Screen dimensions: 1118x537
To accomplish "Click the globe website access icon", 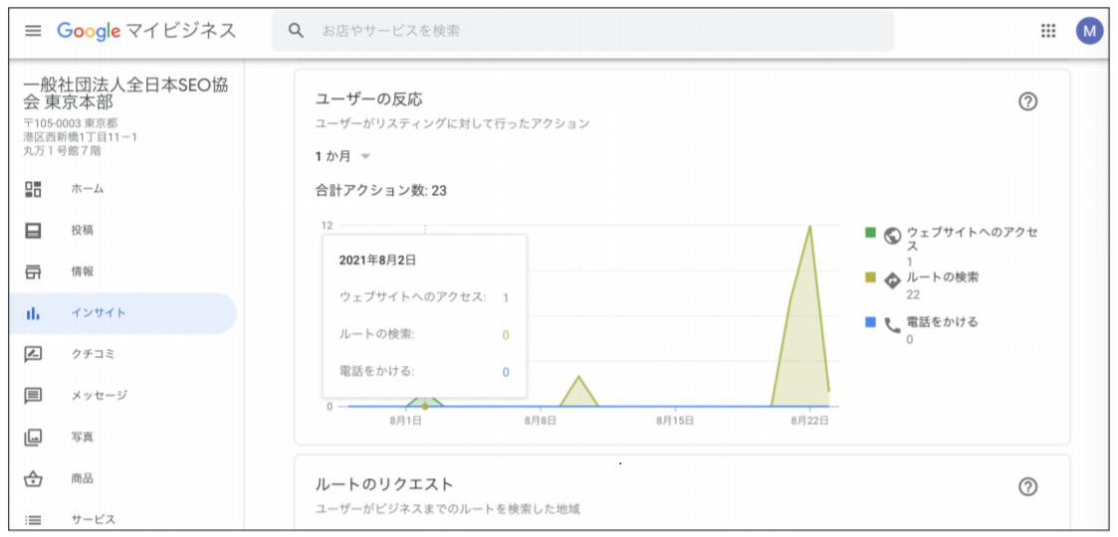I will pyautogui.click(x=891, y=235).
